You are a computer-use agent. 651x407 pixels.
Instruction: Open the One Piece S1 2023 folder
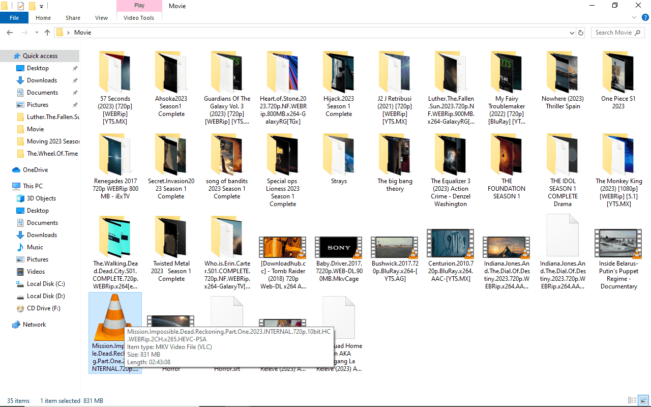click(x=618, y=80)
